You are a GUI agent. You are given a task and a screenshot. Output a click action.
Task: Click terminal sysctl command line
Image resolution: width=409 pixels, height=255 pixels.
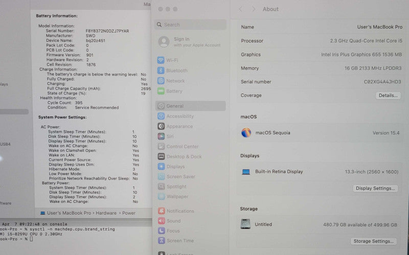pos(57,229)
